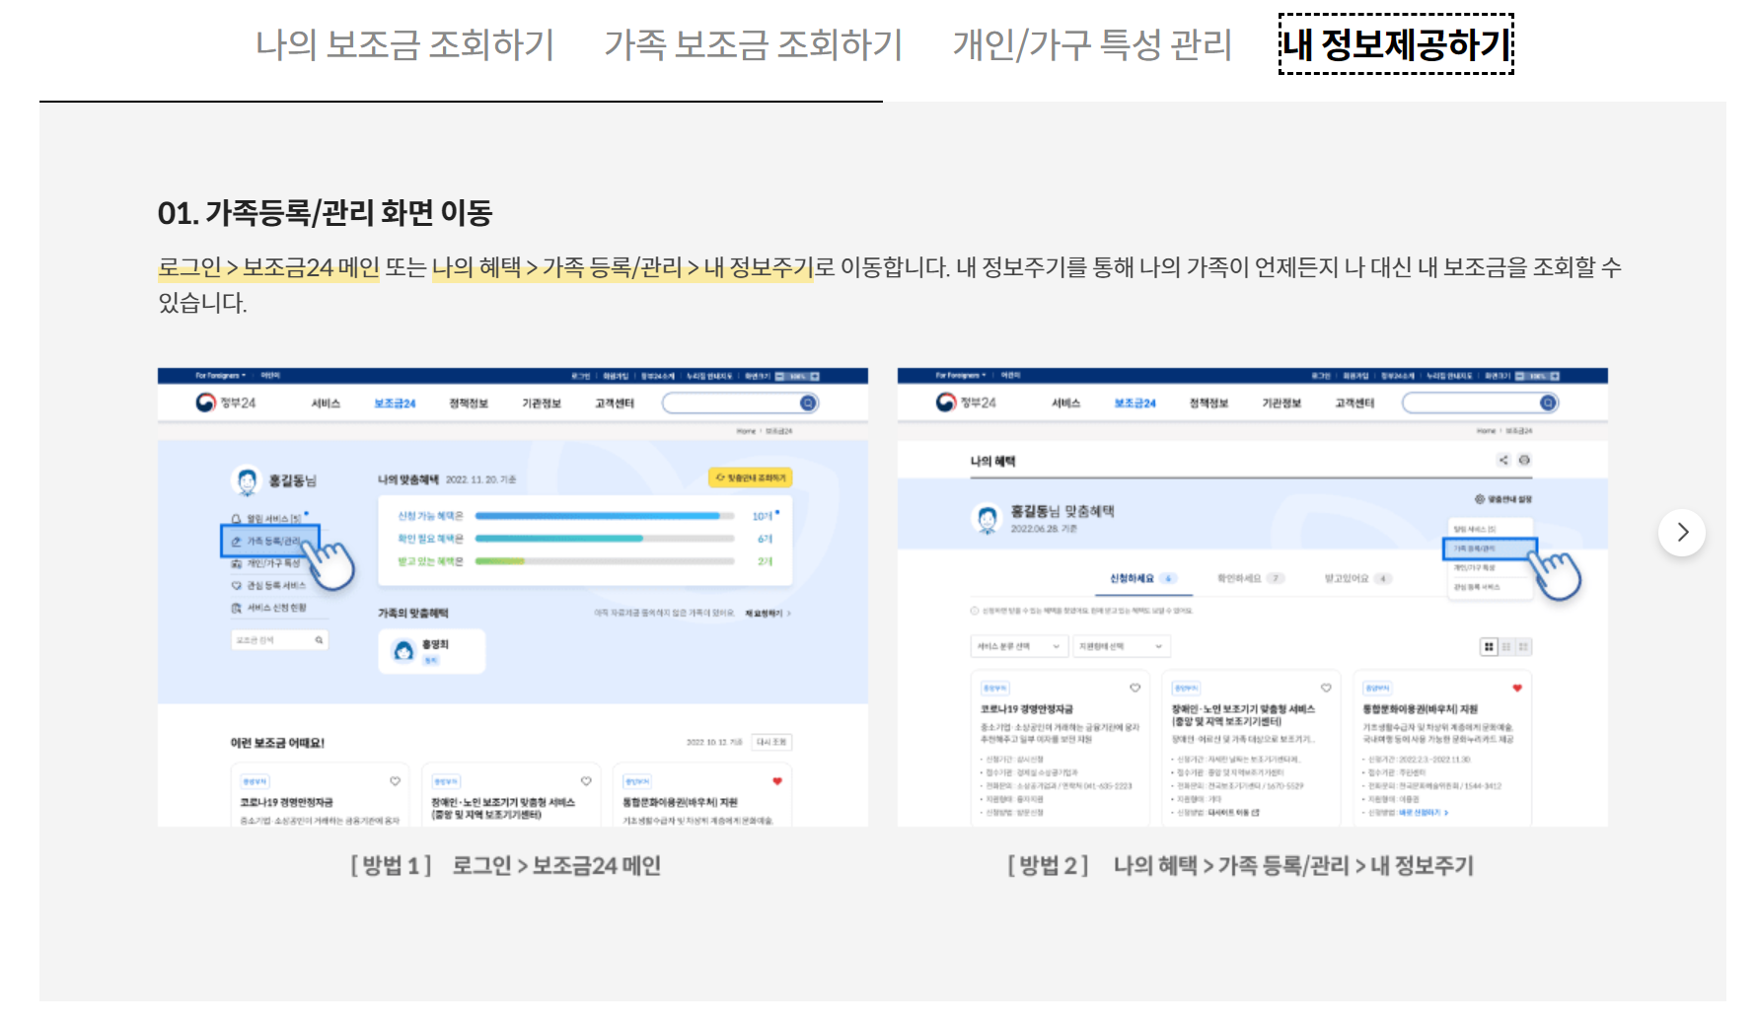Viewport: 1757px width, 1024px height.
Task: Expand the For Foreigners language dropdown
Action: 218,376
